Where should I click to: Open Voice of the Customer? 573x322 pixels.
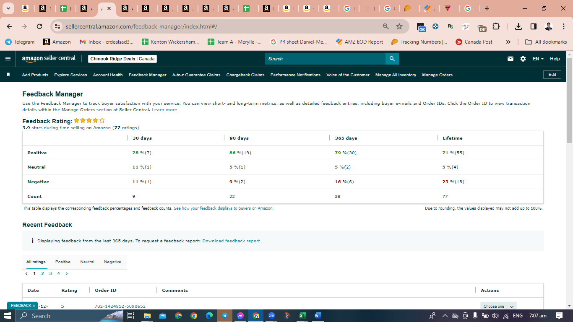click(348, 75)
